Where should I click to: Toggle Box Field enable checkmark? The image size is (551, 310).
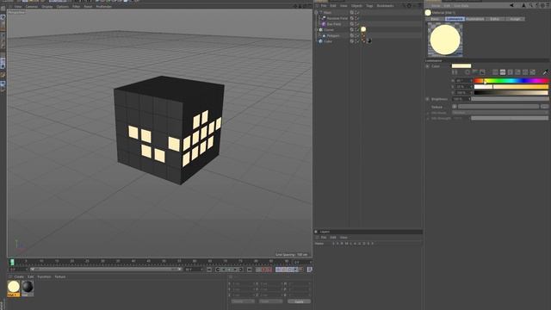click(357, 24)
